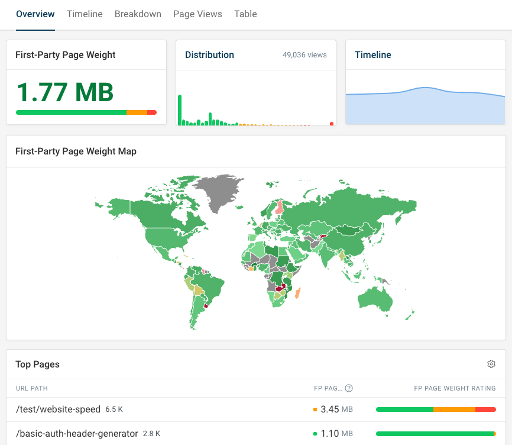Click the red bar in the Distribution chart
The image size is (512, 445).
click(x=332, y=123)
